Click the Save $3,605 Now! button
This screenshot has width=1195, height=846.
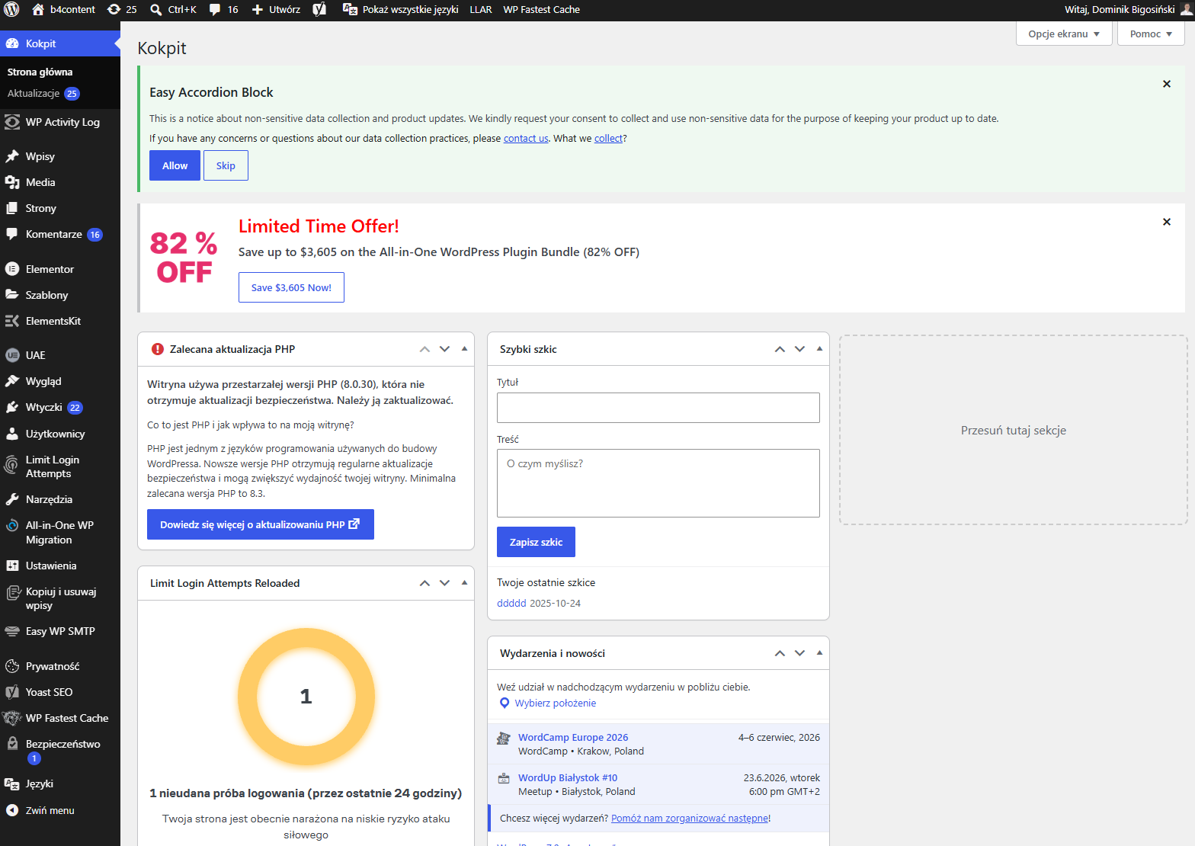point(291,287)
